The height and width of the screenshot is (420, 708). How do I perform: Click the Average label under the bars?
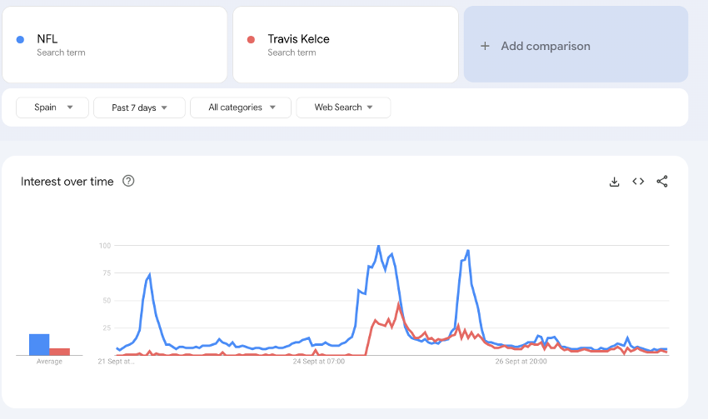point(49,362)
